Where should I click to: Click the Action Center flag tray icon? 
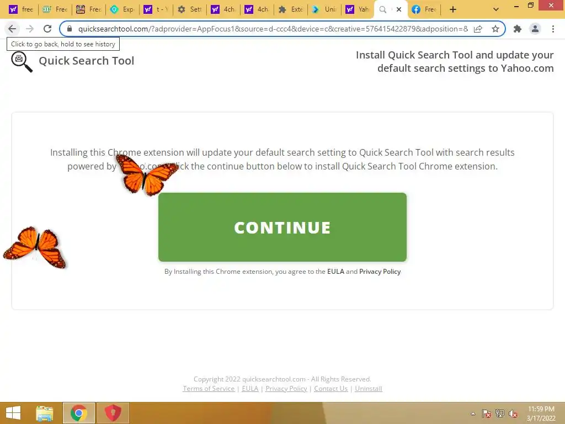pos(486,414)
